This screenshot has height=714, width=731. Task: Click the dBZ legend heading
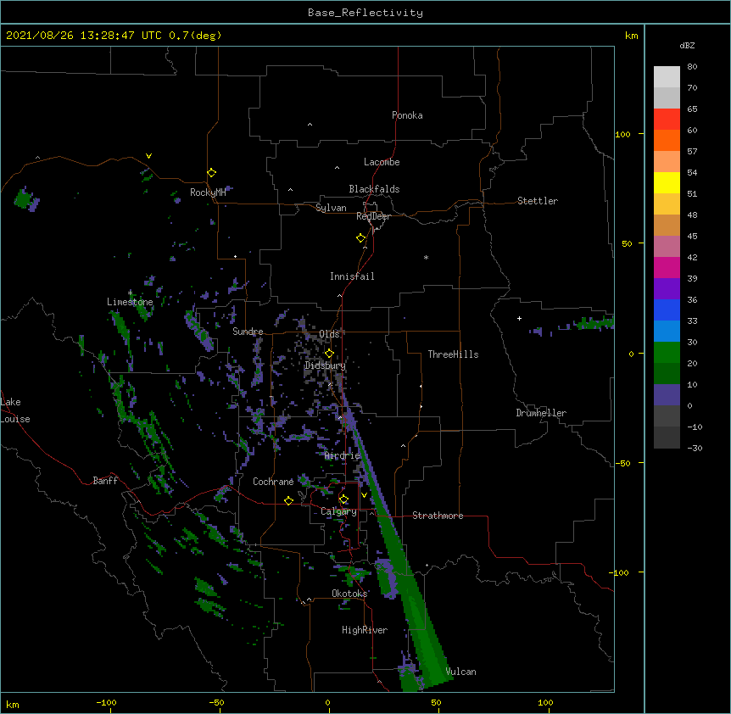687,45
